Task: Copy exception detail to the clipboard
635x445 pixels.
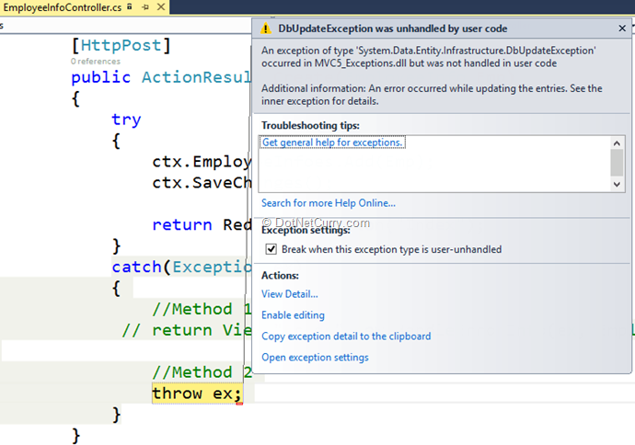Action: 346,337
